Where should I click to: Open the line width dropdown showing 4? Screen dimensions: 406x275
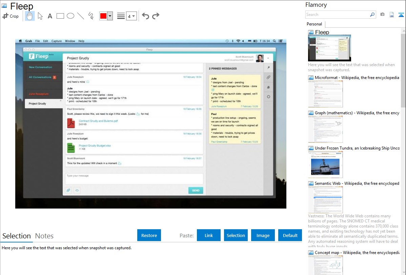tap(131, 16)
